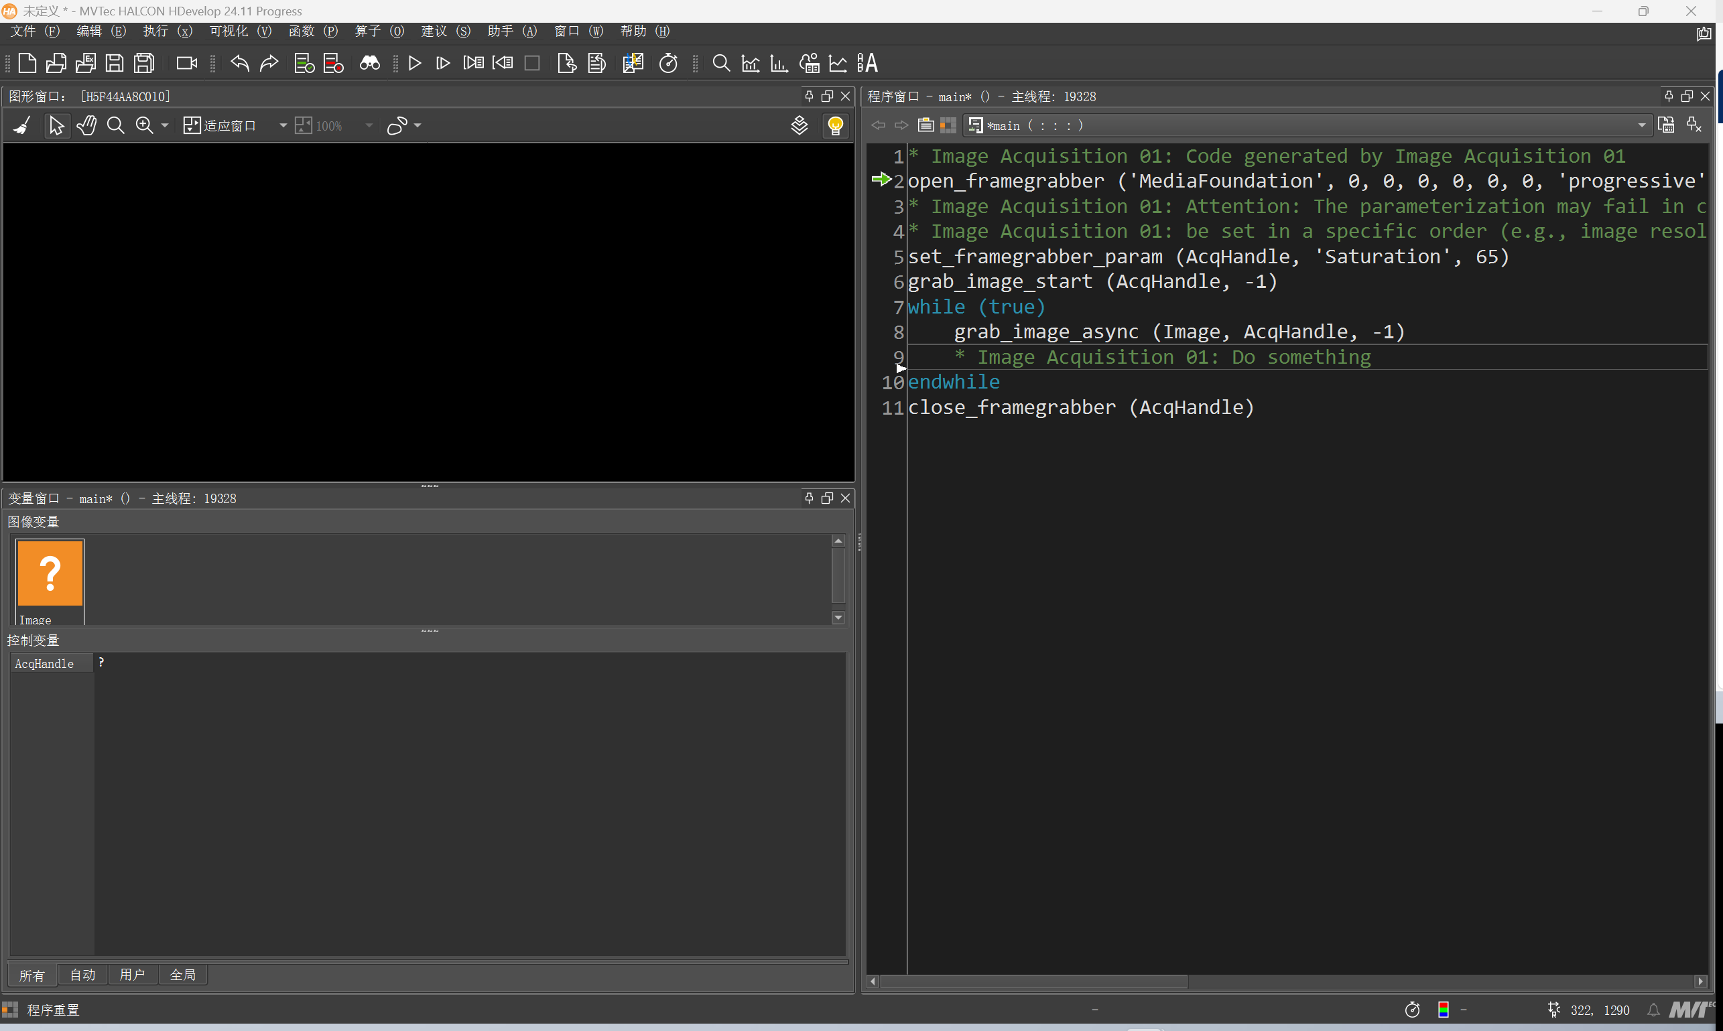Click the layers stack icon in graphics window

coord(800,126)
